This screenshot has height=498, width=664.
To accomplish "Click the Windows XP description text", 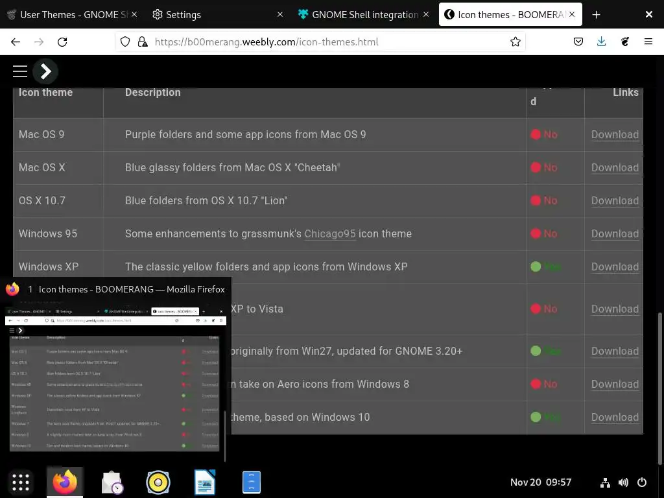I will click(266, 267).
